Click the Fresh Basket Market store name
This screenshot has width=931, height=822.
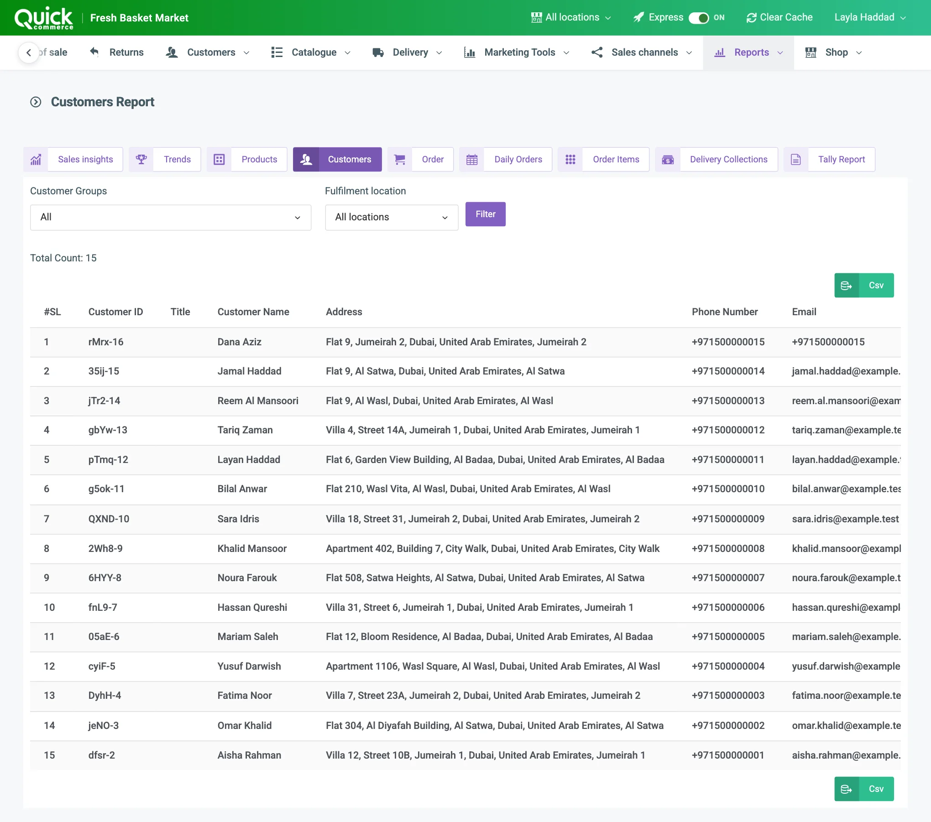coord(139,18)
